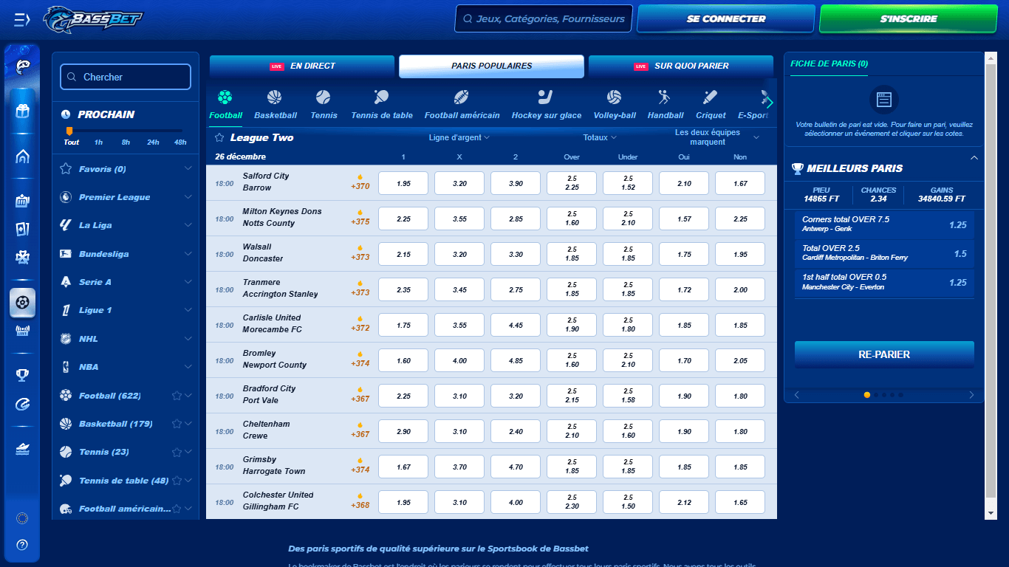1009x567 pixels.
Task: Bet on Salford City win at 1.95
Action: pos(403,183)
